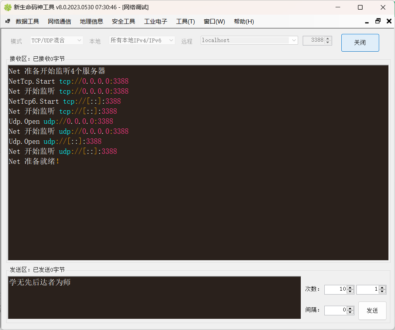Screen dimensions: 395x330
Task: Open the 数据工具 menu
Action: 27,22
